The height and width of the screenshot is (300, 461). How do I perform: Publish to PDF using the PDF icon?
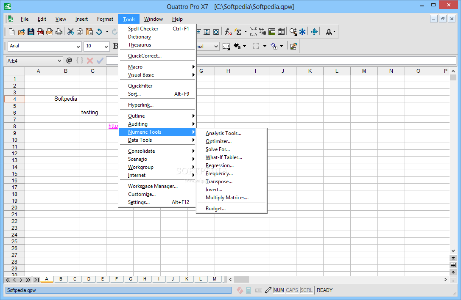click(40, 32)
